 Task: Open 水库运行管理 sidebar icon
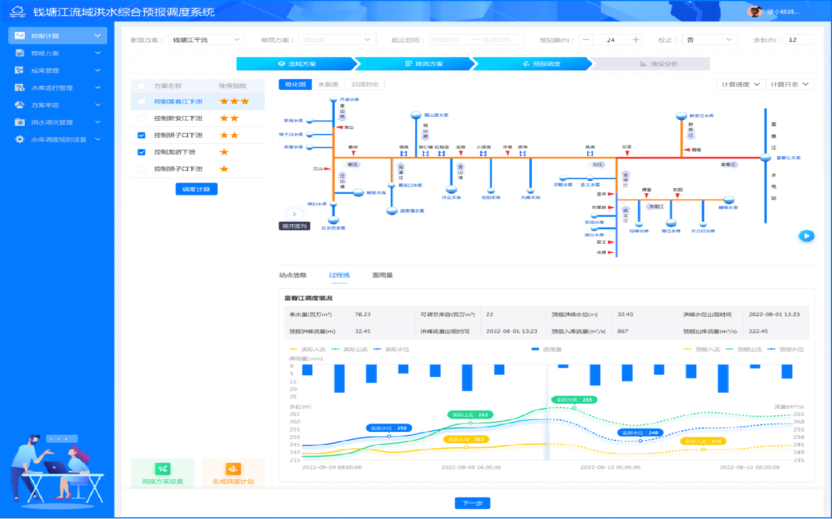click(x=20, y=88)
